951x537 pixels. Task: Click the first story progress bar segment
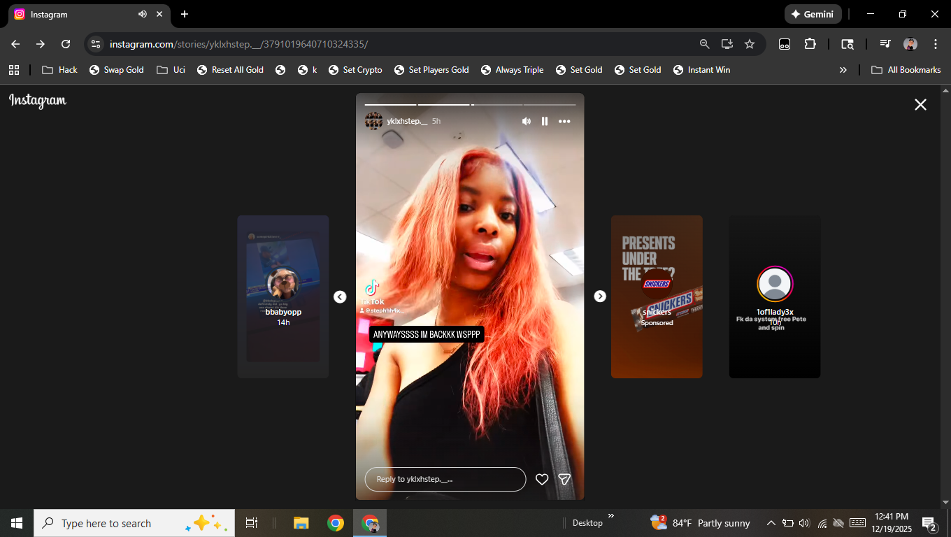tap(390, 105)
